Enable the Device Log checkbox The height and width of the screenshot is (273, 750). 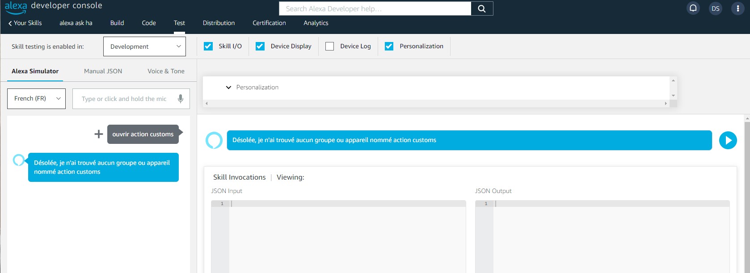click(x=330, y=46)
